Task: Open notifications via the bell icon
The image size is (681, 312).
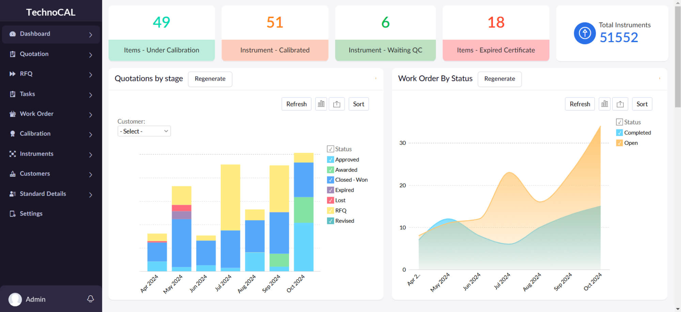Action: 90,299
